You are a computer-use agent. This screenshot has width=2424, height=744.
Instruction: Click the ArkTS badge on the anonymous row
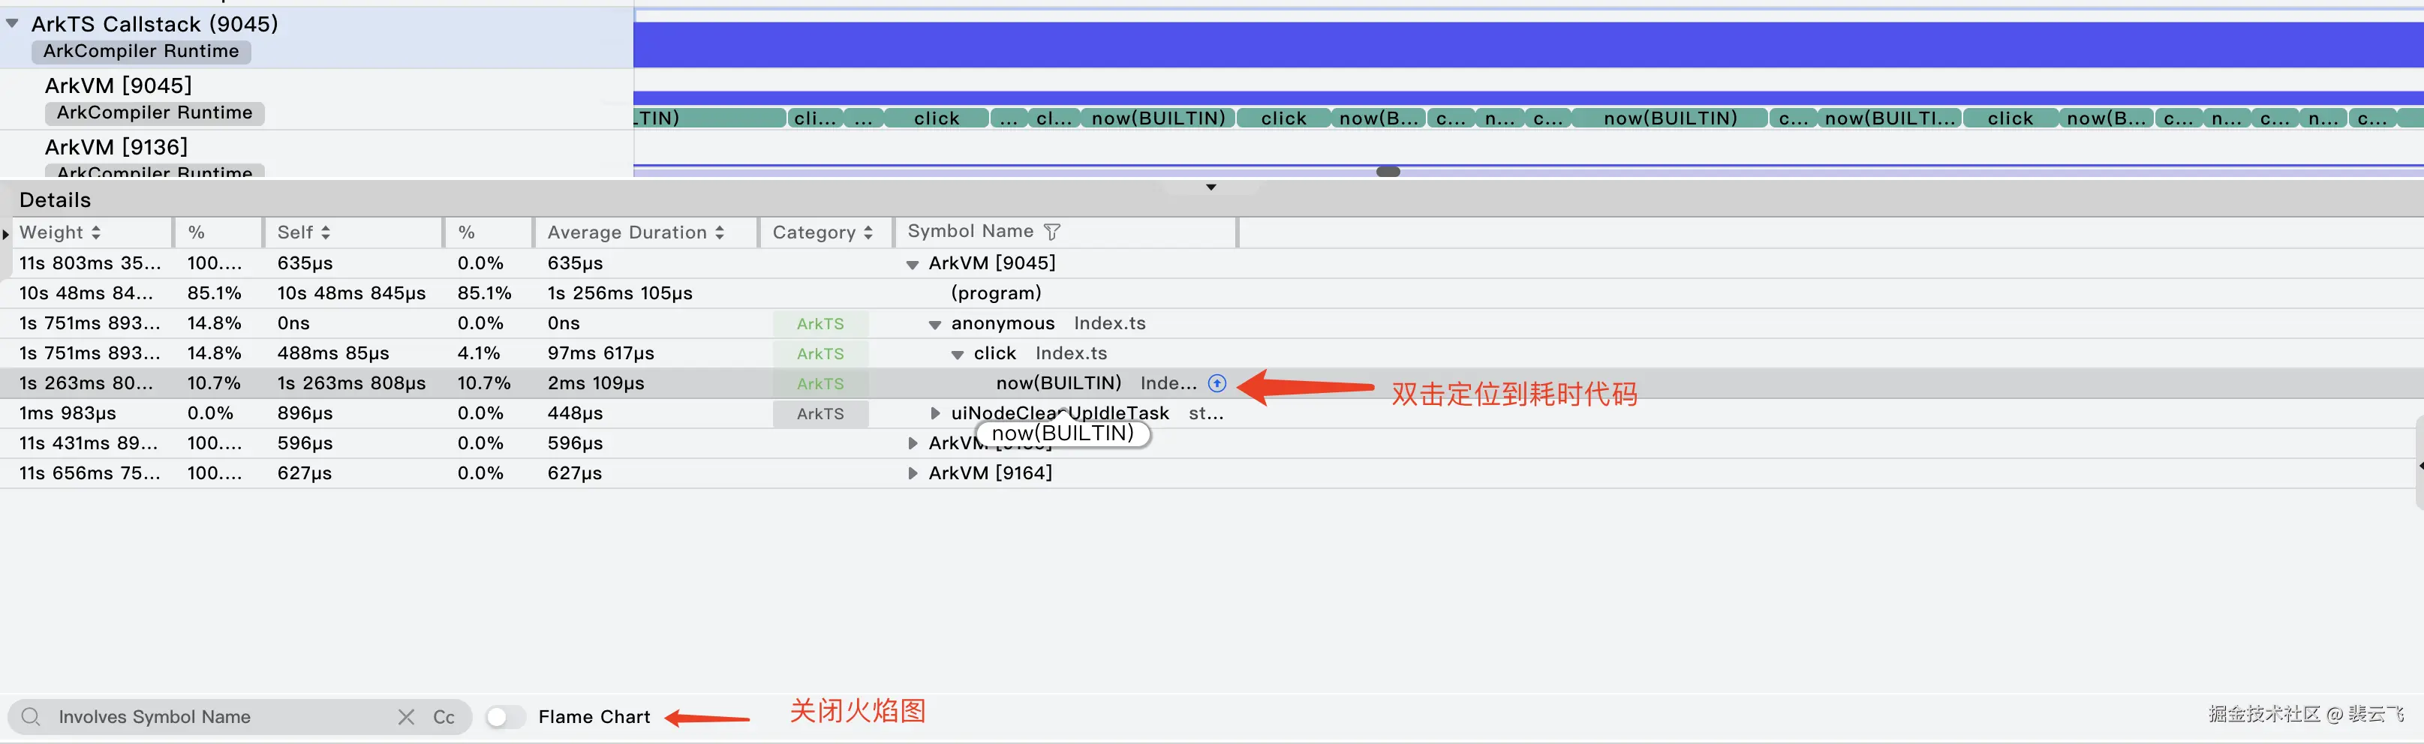(x=820, y=323)
